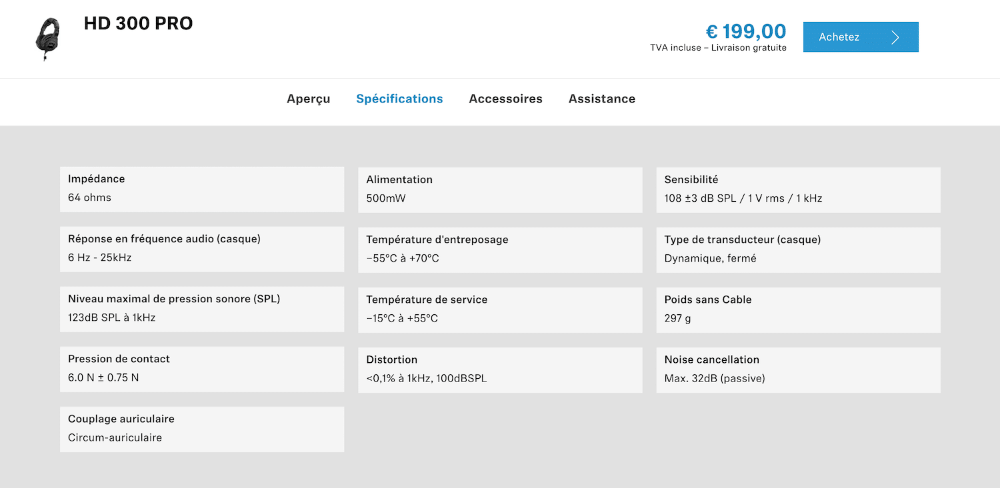Click the Température de service label

[427, 300]
